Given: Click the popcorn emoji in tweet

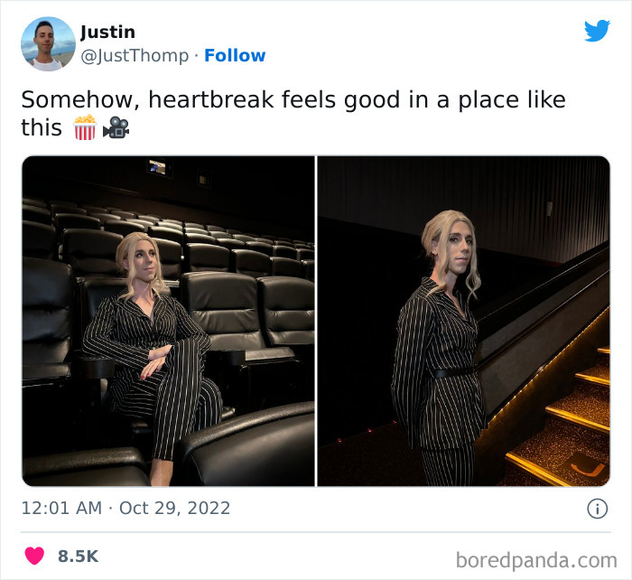Looking at the screenshot, I should (x=85, y=127).
